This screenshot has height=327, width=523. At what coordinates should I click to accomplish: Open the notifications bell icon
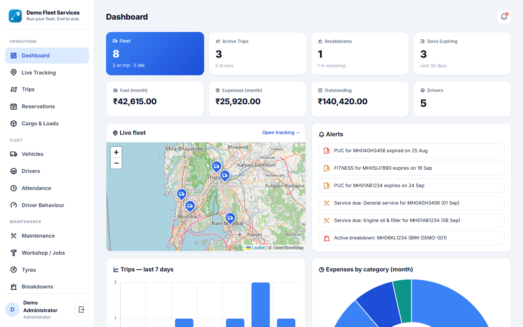[x=504, y=17]
